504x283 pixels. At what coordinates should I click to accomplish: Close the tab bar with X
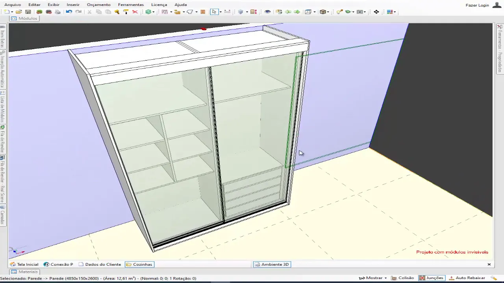(x=489, y=265)
